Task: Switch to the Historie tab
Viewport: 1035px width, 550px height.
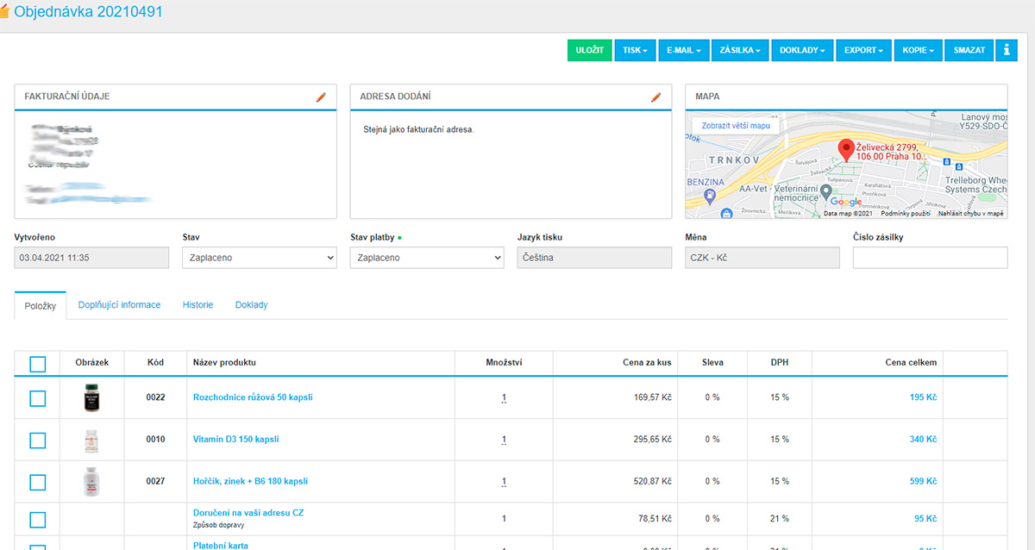Action: click(198, 305)
